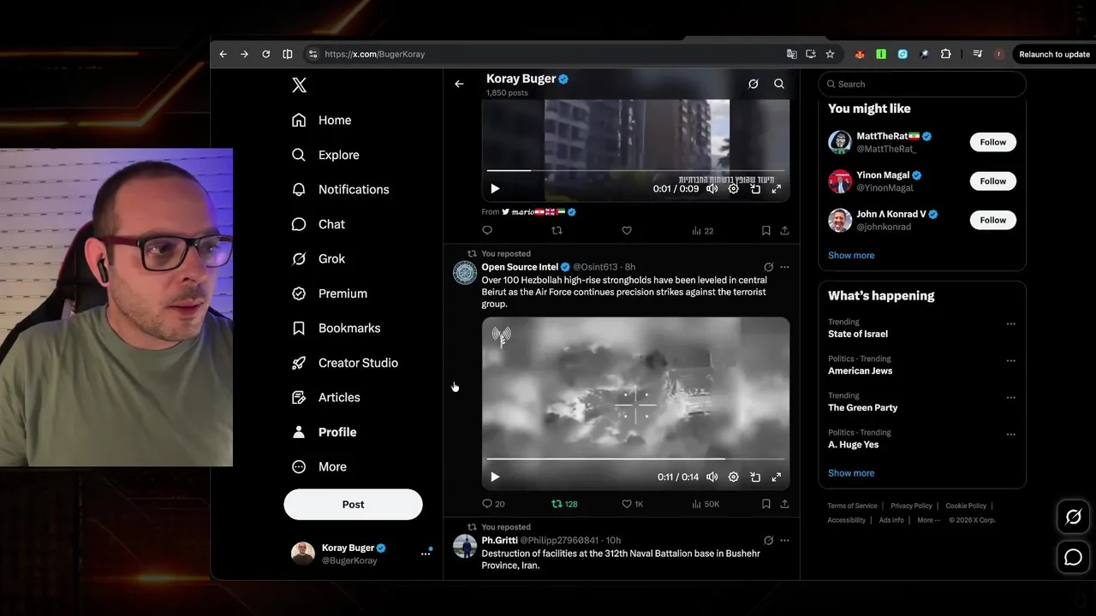
Task: Open account options beside Koray Buger
Action: point(426,554)
